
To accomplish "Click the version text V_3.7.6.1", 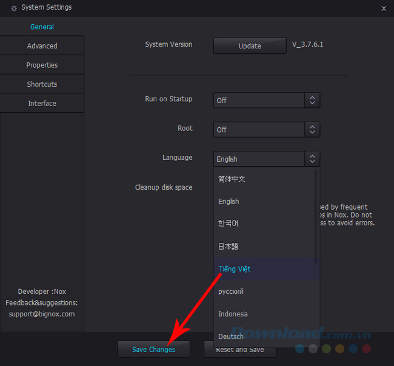I will tap(307, 44).
